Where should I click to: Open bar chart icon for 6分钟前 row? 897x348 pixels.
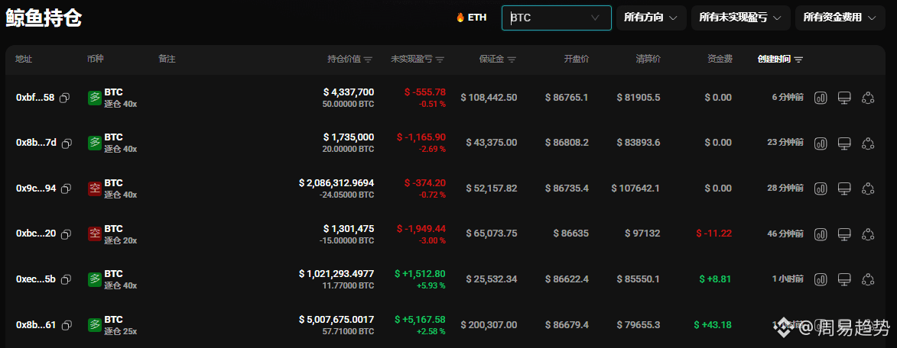821,98
